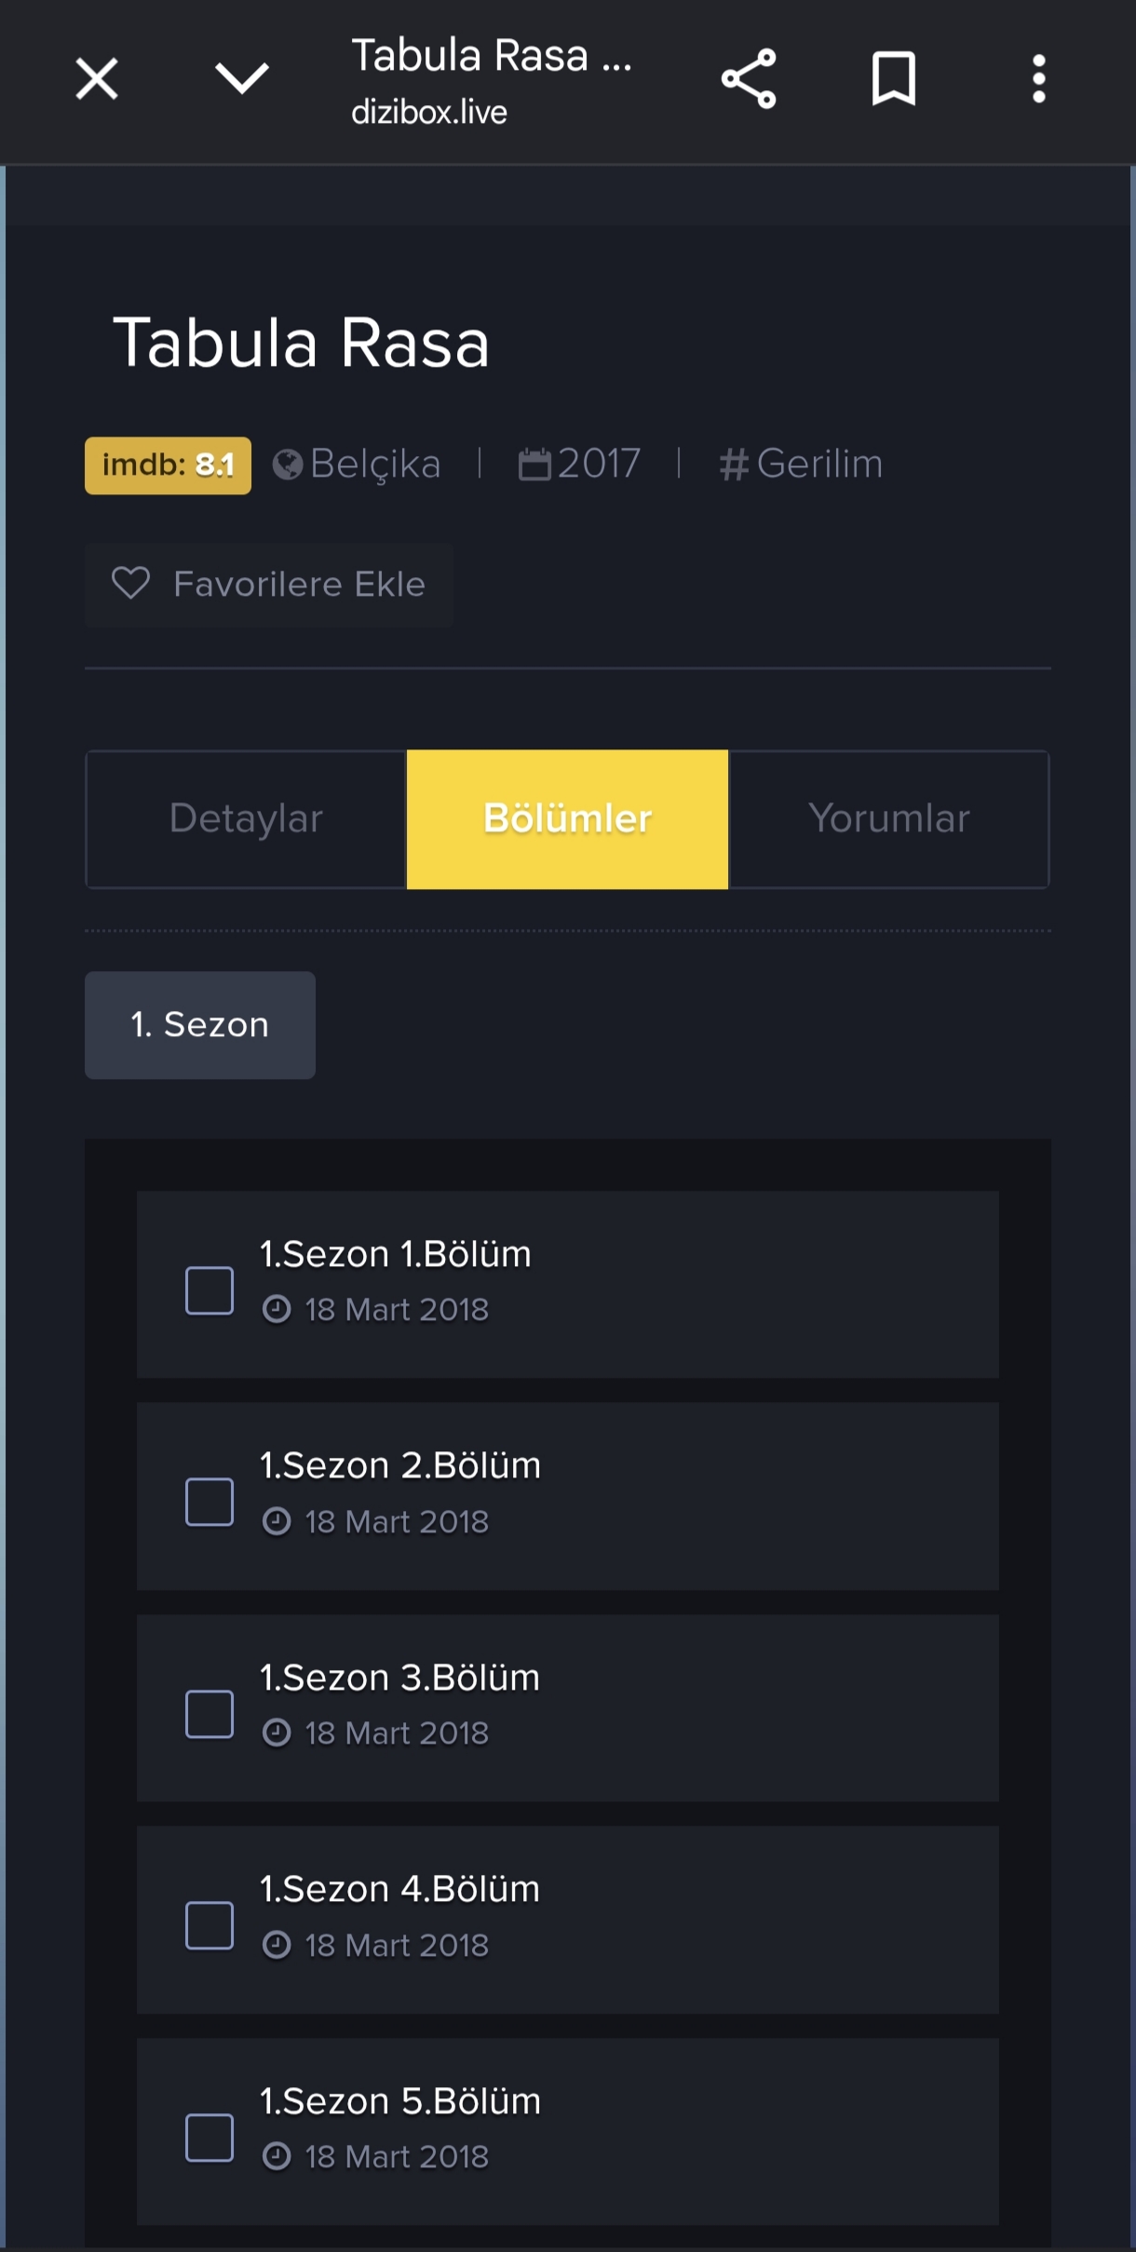Click the imdb: 8.1 rating badge
The width and height of the screenshot is (1136, 2252).
pos(169,465)
